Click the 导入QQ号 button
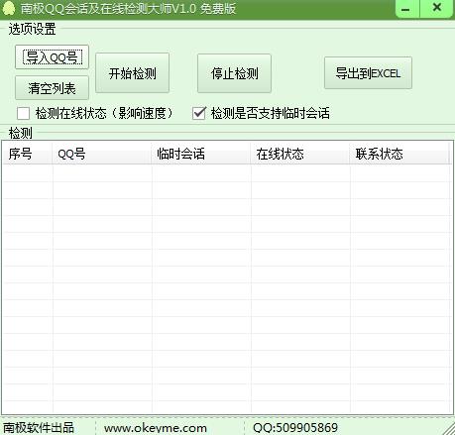The image size is (455, 435). [x=52, y=57]
